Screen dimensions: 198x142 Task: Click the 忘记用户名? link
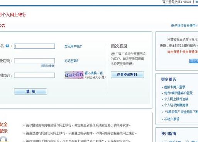[73, 46]
